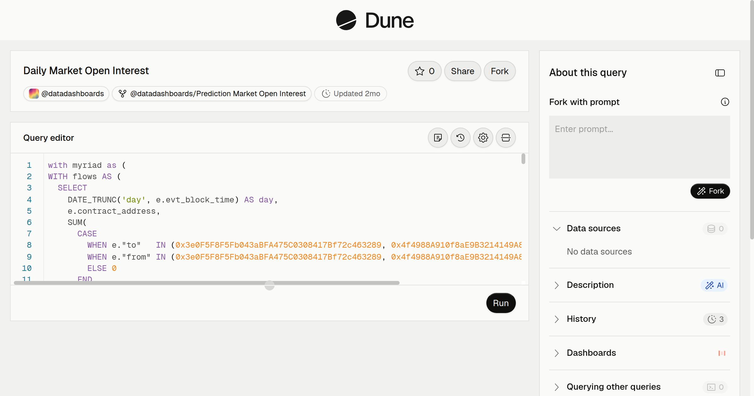The width and height of the screenshot is (754, 396).
Task: Click the Query editor heading
Action: pyautogui.click(x=49, y=138)
